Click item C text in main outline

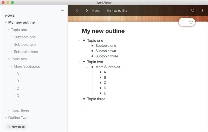pos(105,83)
